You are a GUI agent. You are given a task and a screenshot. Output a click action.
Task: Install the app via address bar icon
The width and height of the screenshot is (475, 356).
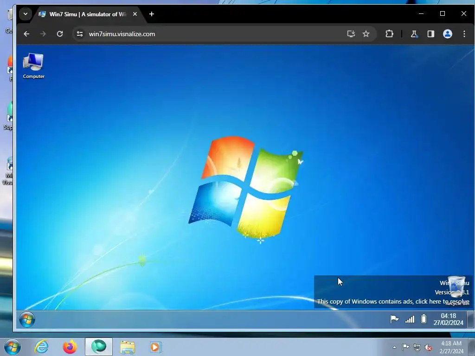[351, 34]
